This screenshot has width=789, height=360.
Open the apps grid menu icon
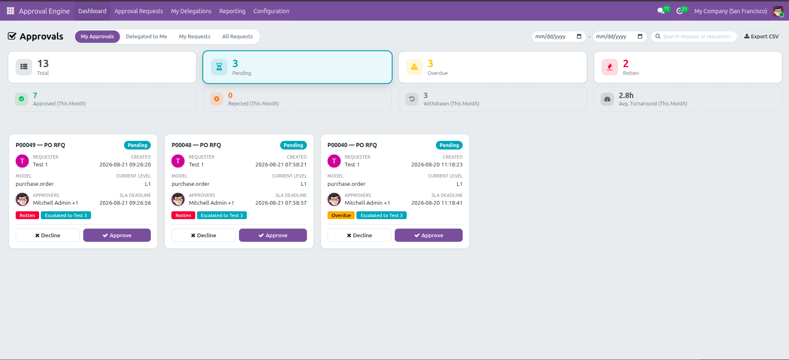click(10, 11)
